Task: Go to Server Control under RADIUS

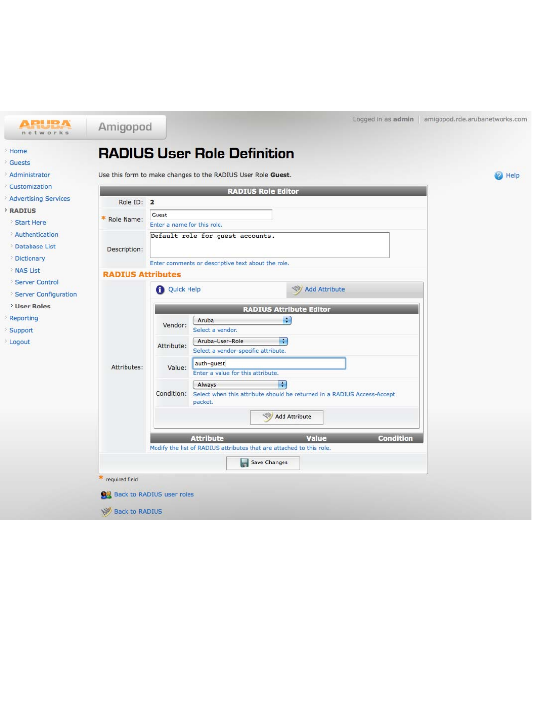Action: tap(36, 282)
